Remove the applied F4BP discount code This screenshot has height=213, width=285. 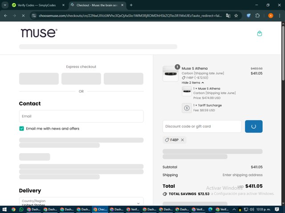tap(182, 140)
